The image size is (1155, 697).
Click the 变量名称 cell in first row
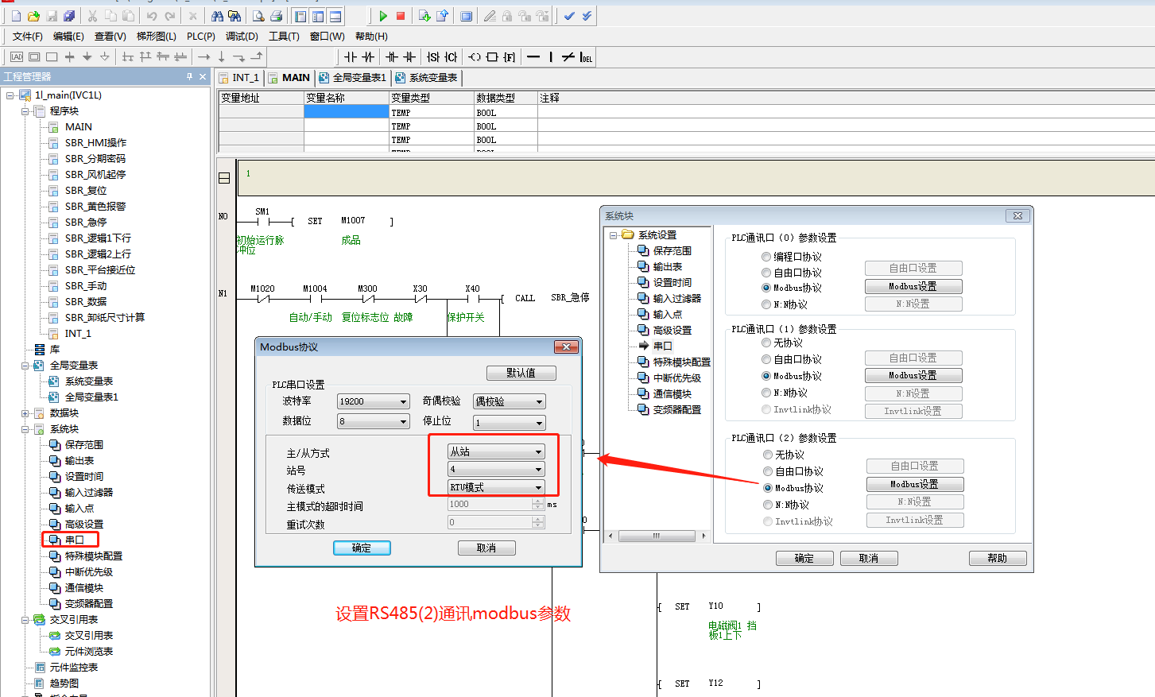pyautogui.click(x=347, y=113)
